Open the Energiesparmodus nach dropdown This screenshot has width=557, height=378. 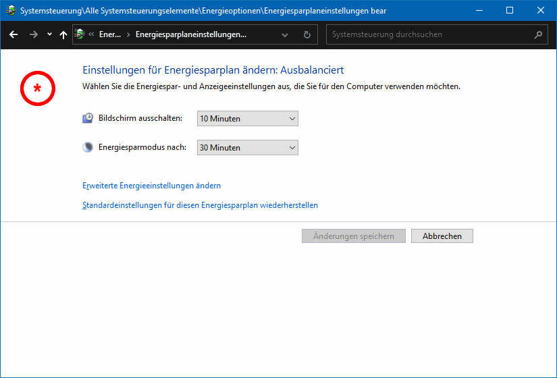point(247,147)
